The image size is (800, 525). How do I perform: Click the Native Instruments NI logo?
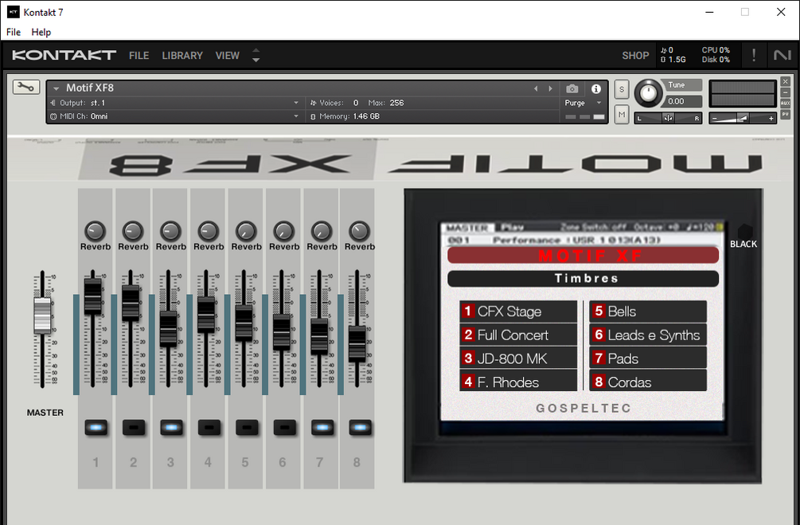(782, 55)
